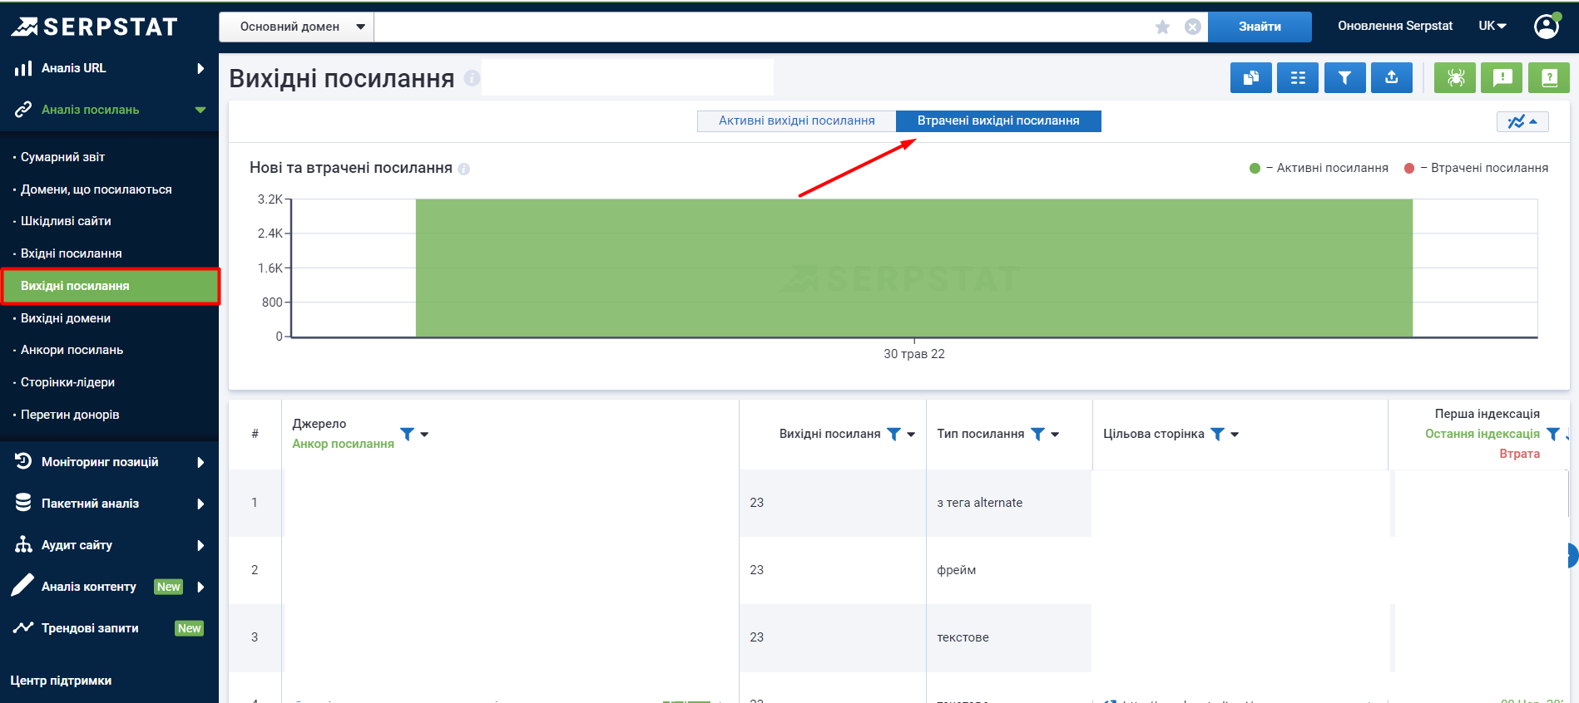Open the green feedback message icon
Screen dimensions: 1579x703
click(x=1502, y=78)
